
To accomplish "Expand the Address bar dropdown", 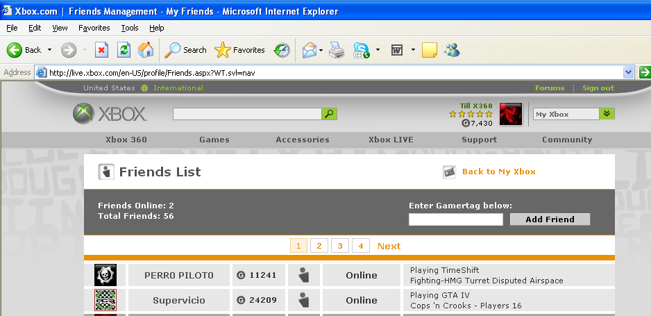I will tap(629, 72).
